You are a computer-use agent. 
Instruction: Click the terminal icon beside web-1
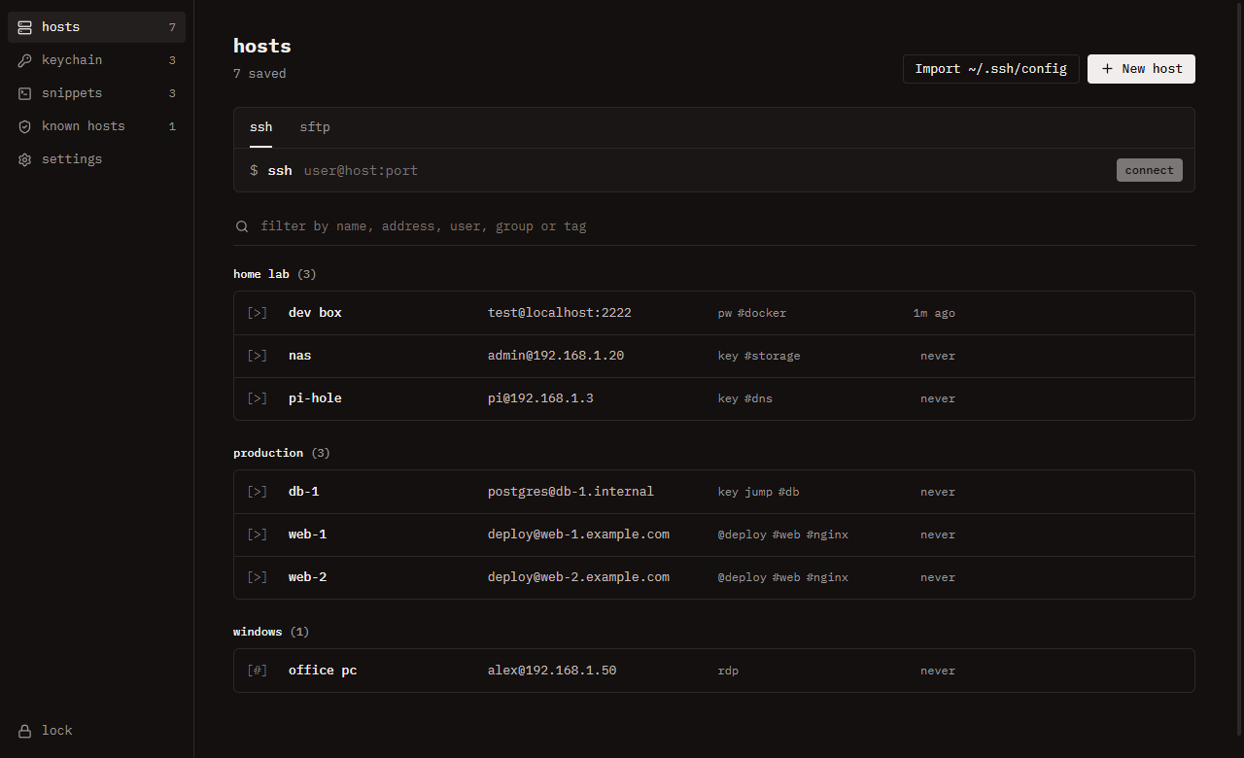(x=257, y=534)
